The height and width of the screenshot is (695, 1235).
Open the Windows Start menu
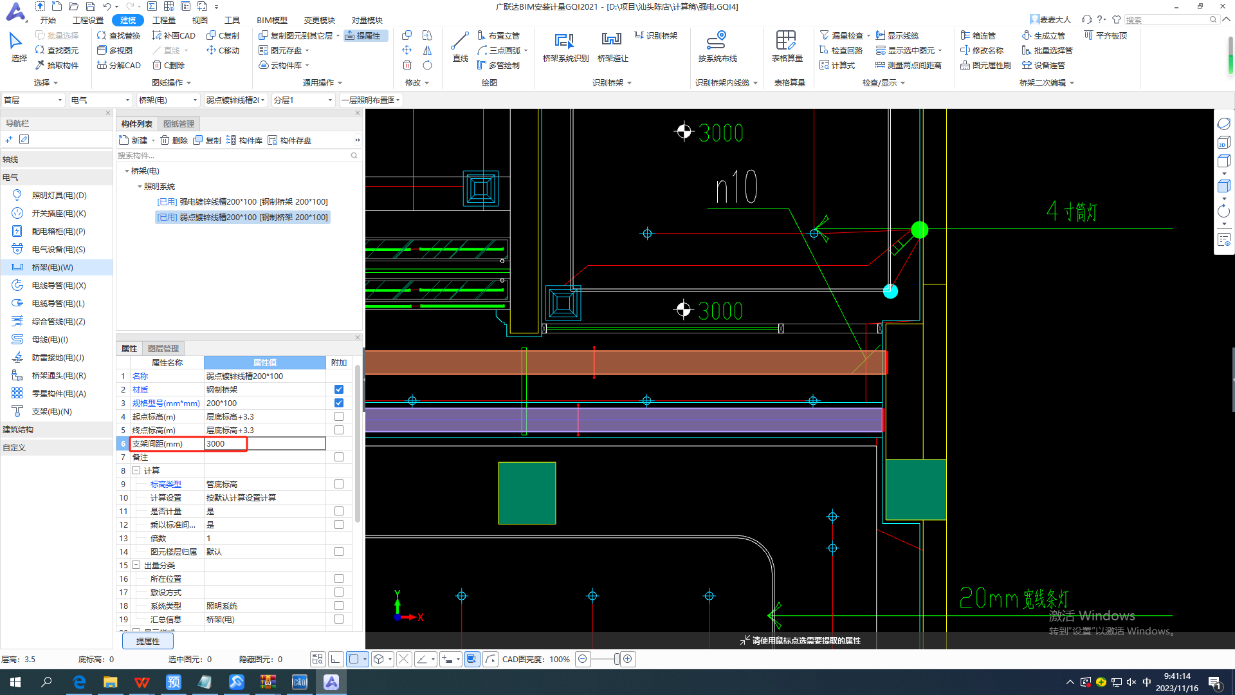[x=15, y=682]
